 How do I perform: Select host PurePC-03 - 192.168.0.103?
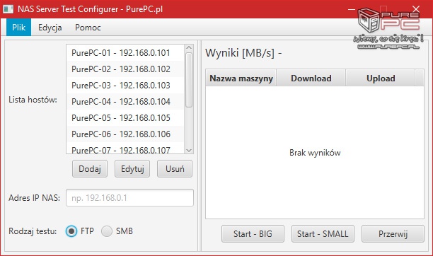click(125, 86)
